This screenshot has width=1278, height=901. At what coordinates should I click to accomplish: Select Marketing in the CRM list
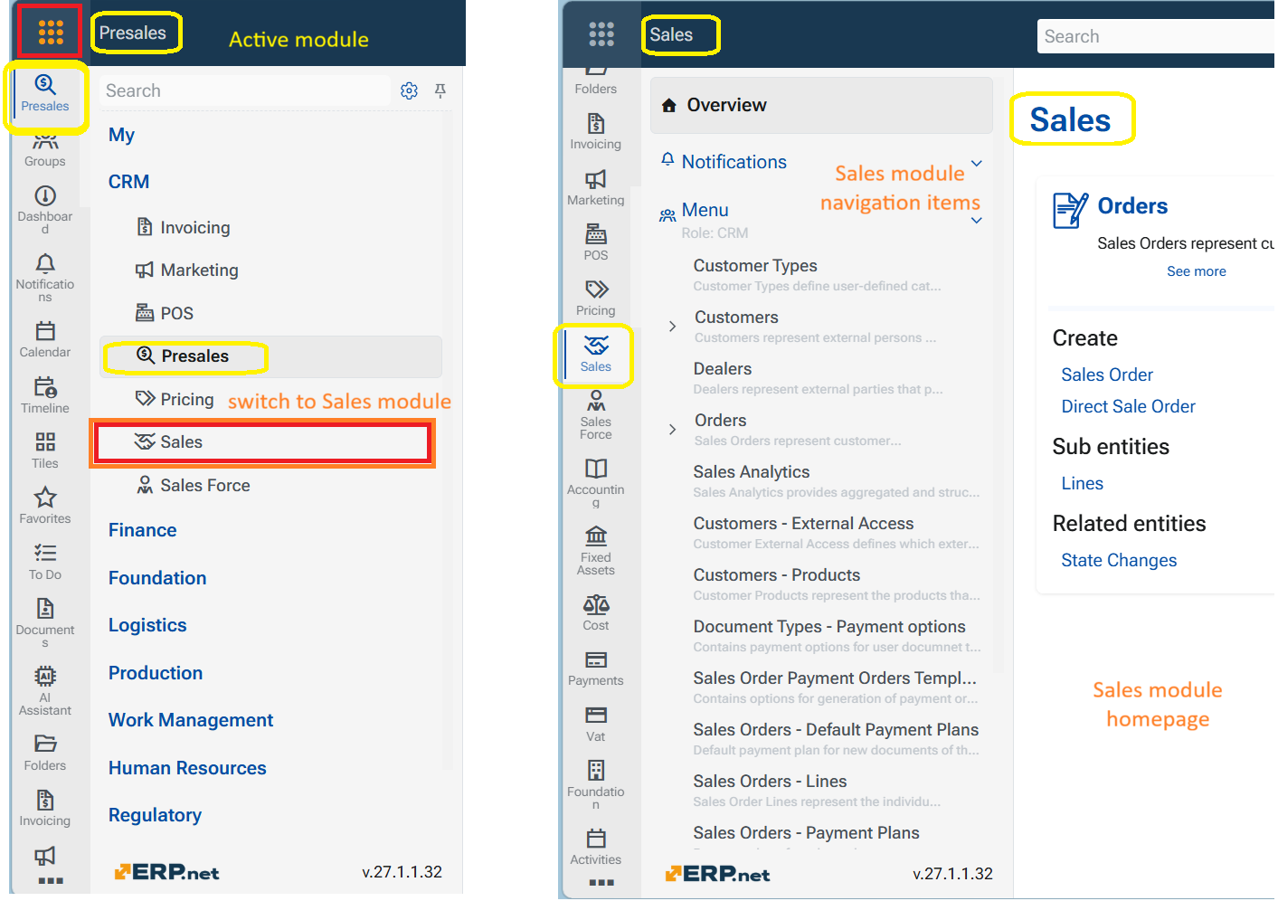[187, 270]
